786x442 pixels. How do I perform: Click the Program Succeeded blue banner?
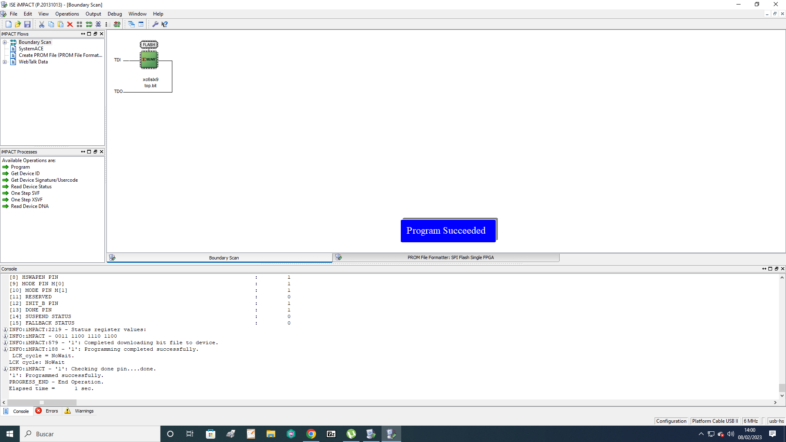[x=448, y=231]
